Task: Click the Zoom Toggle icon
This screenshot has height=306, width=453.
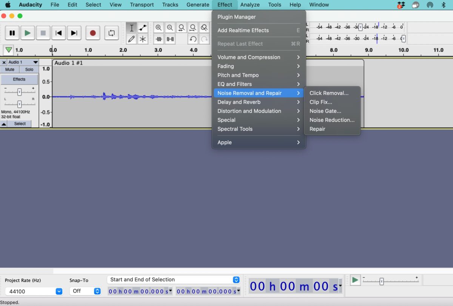Action: coord(204,28)
